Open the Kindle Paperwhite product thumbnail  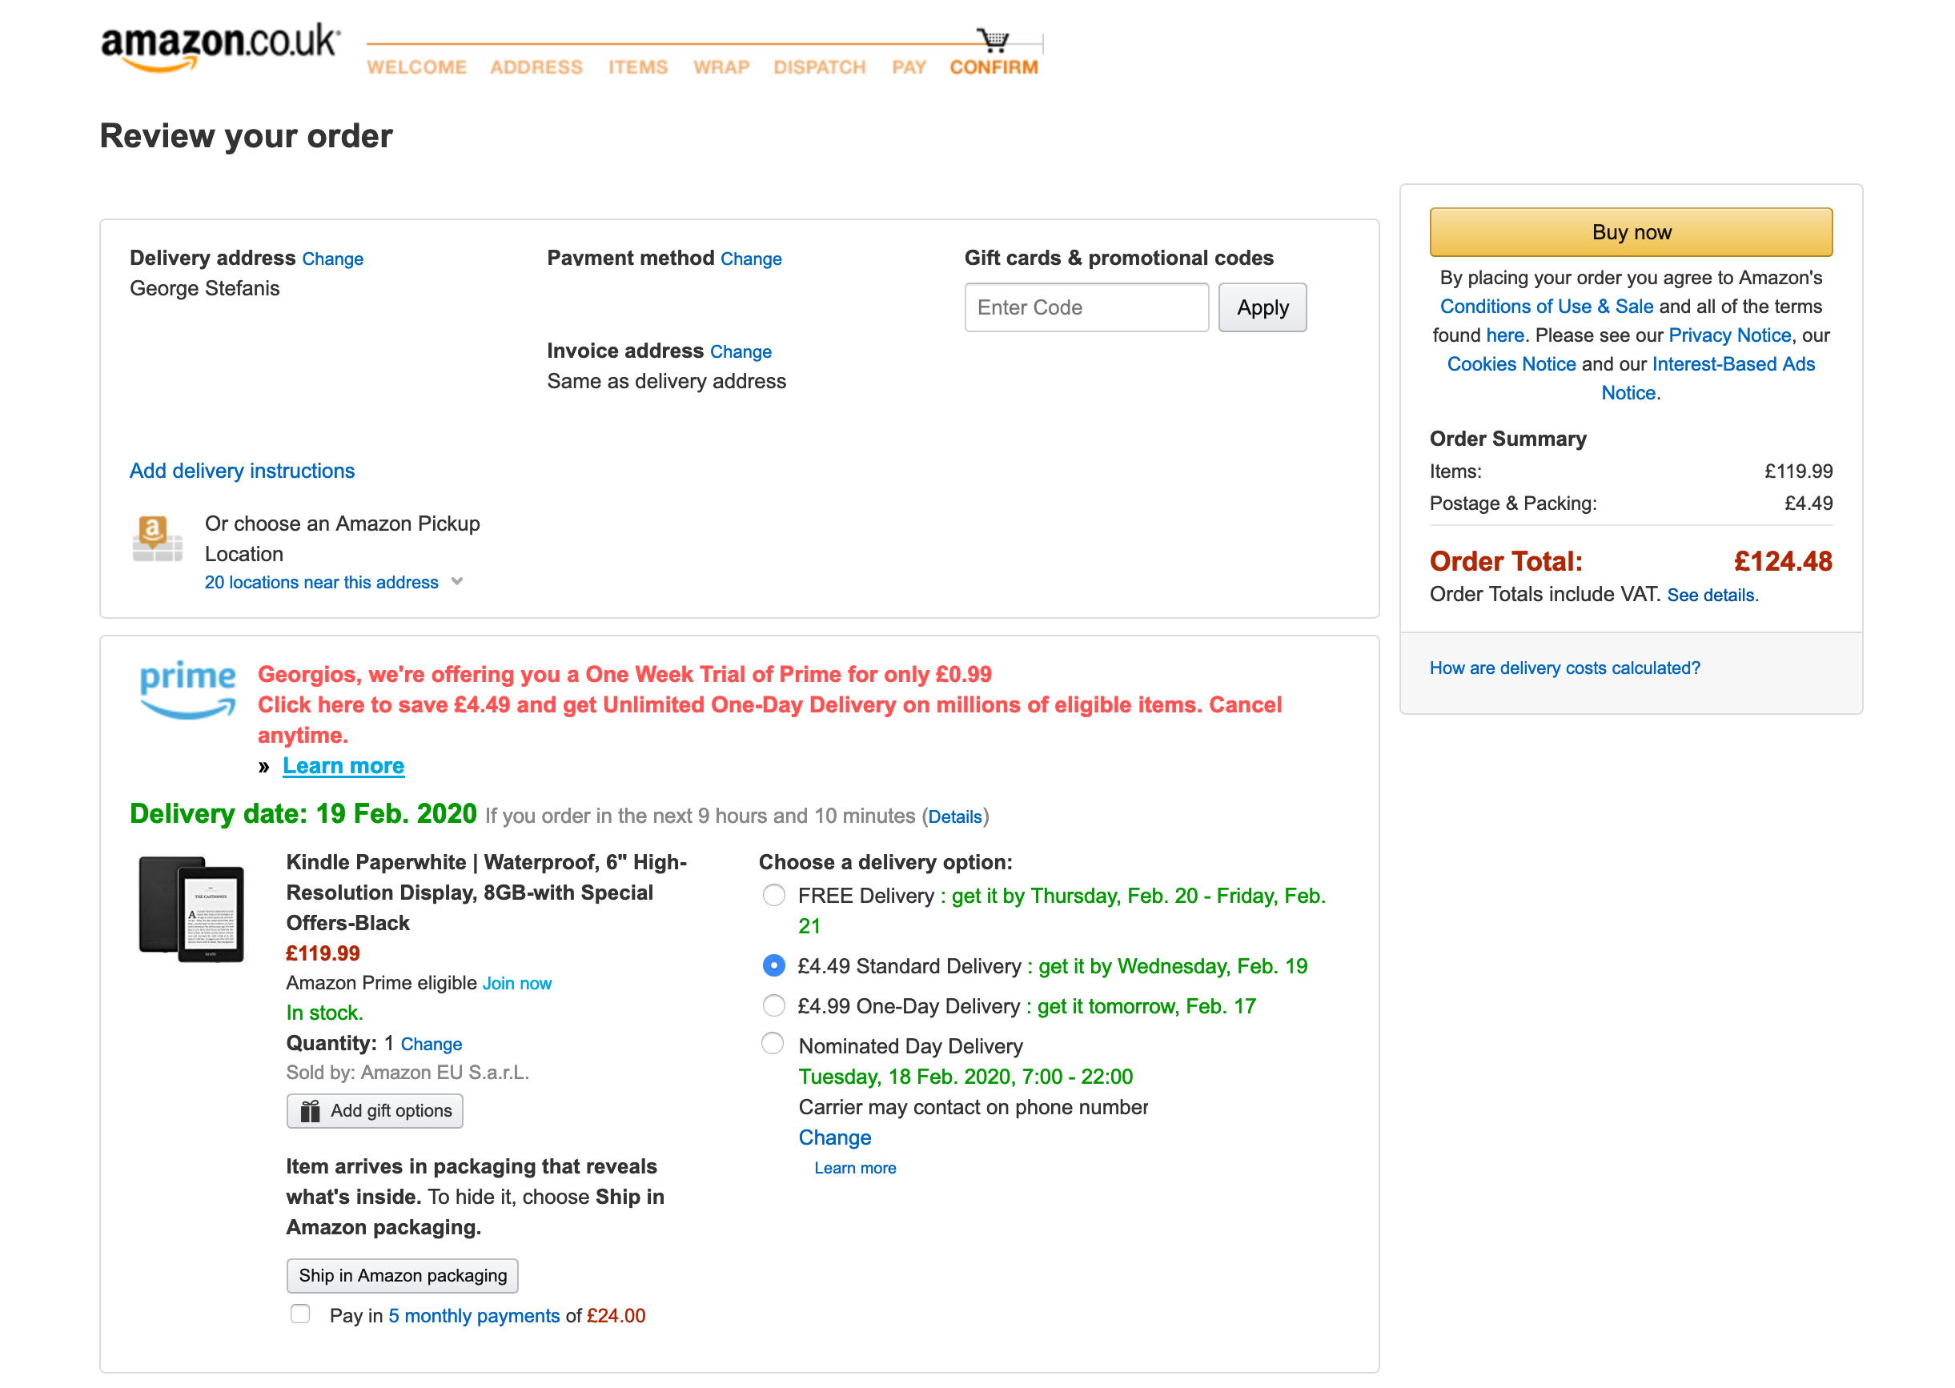pyautogui.click(x=191, y=909)
